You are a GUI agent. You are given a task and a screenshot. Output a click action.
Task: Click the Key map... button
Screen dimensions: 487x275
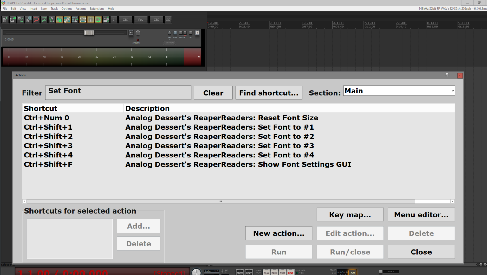[x=350, y=215]
